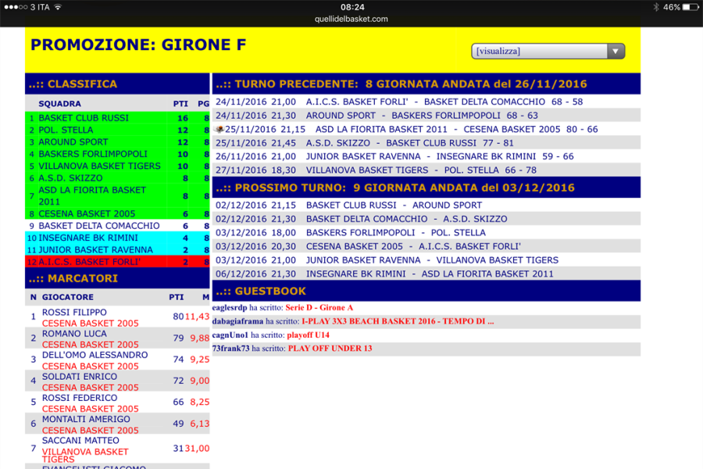The image size is (703, 469).
Task: Click scorer DELL'OMO ALESSANDRO
Action: coord(95,355)
